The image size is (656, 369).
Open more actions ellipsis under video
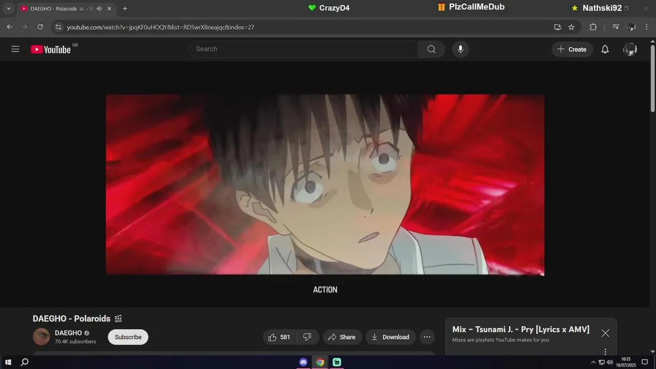427,337
